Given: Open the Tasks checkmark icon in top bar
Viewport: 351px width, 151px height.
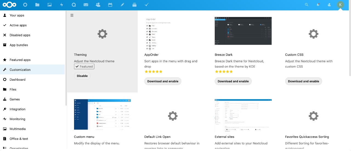Looking at the screenshot, I should coord(146,5).
